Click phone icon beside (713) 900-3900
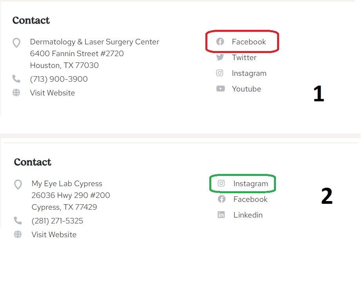Screen dimensions: 361x291 (x=16, y=79)
